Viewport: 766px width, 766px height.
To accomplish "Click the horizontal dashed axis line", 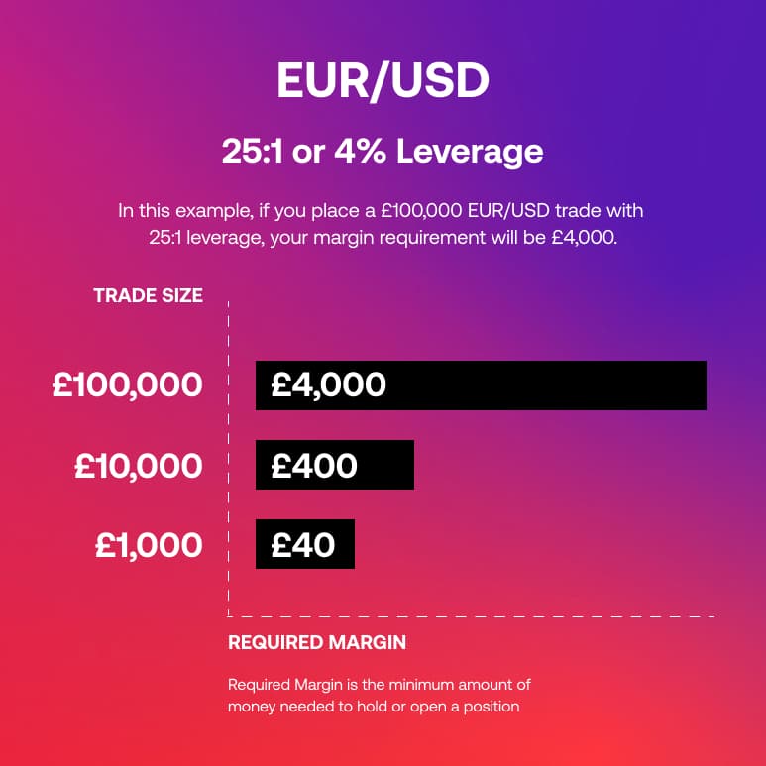I will pyautogui.click(x=476, y=616).
